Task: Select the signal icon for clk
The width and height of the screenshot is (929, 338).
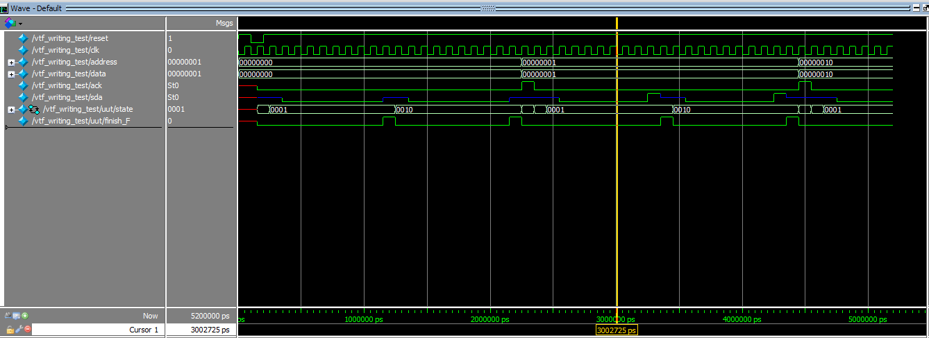Action: pyautogui.click(x=23, y=50)
